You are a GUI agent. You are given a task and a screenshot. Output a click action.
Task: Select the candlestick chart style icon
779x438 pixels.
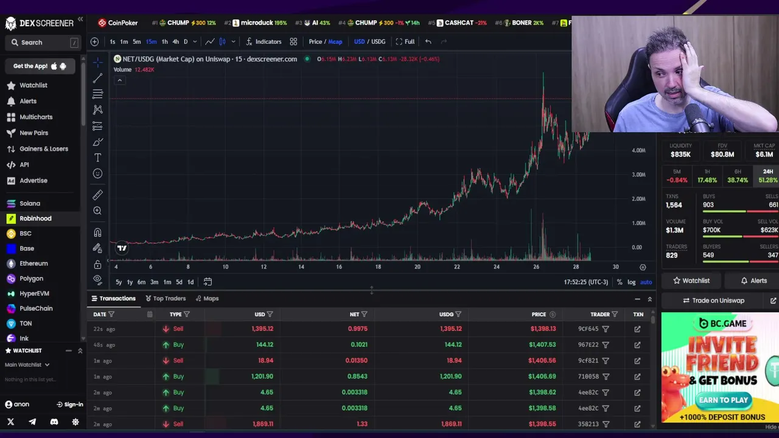pyautogui.click(x=222, y=41)
